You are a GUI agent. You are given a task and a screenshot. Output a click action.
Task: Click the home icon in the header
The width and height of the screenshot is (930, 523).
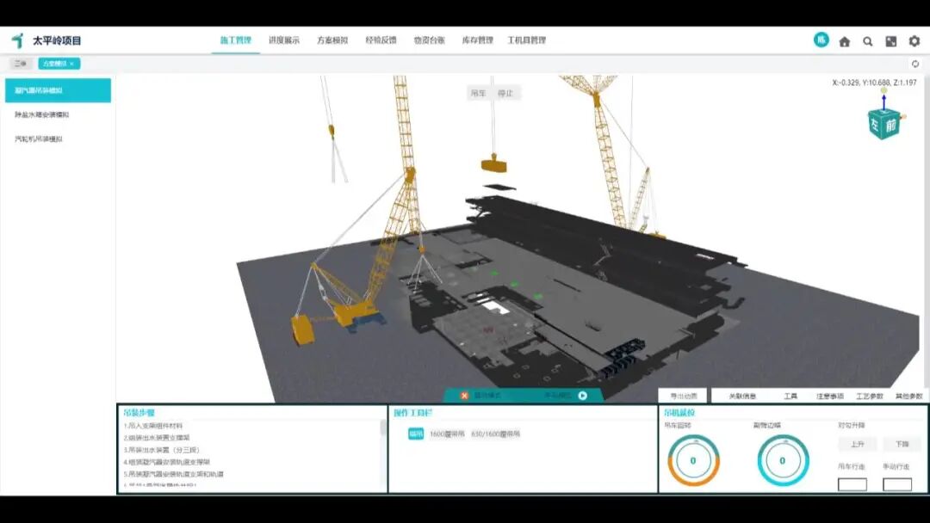(844, 41)
